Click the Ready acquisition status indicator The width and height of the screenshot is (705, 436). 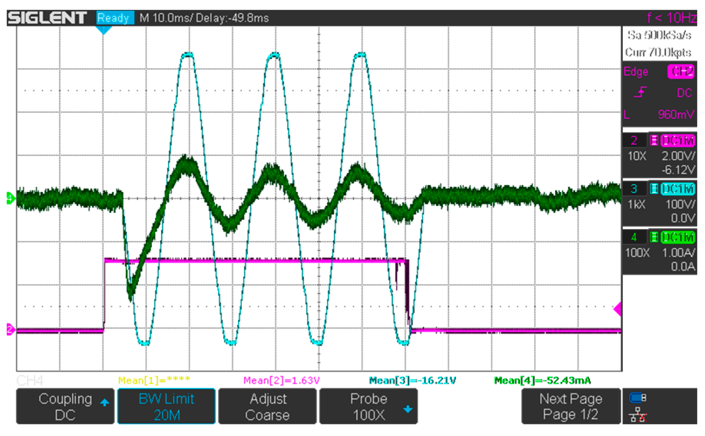click(115, 18)
